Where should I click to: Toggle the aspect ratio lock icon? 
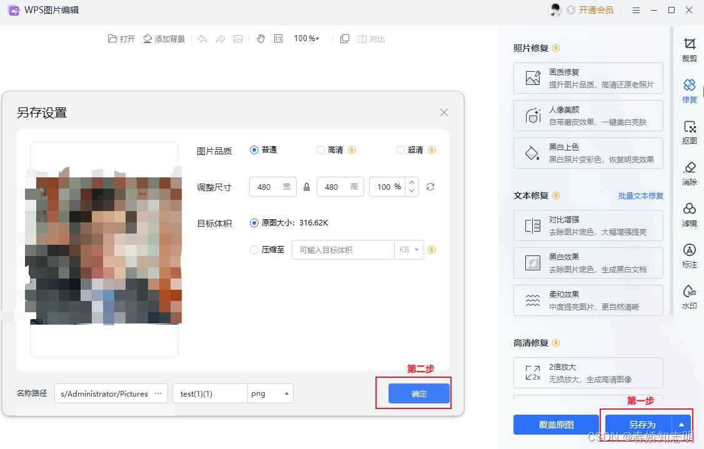coord(307,187)
